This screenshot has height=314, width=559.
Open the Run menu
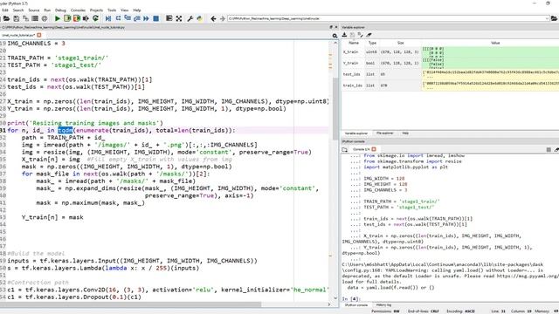47,10
